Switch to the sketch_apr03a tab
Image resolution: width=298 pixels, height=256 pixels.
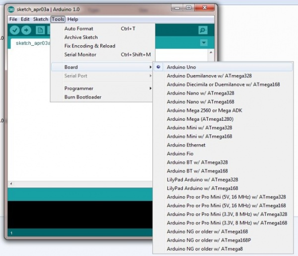click(x=31, y=43)
